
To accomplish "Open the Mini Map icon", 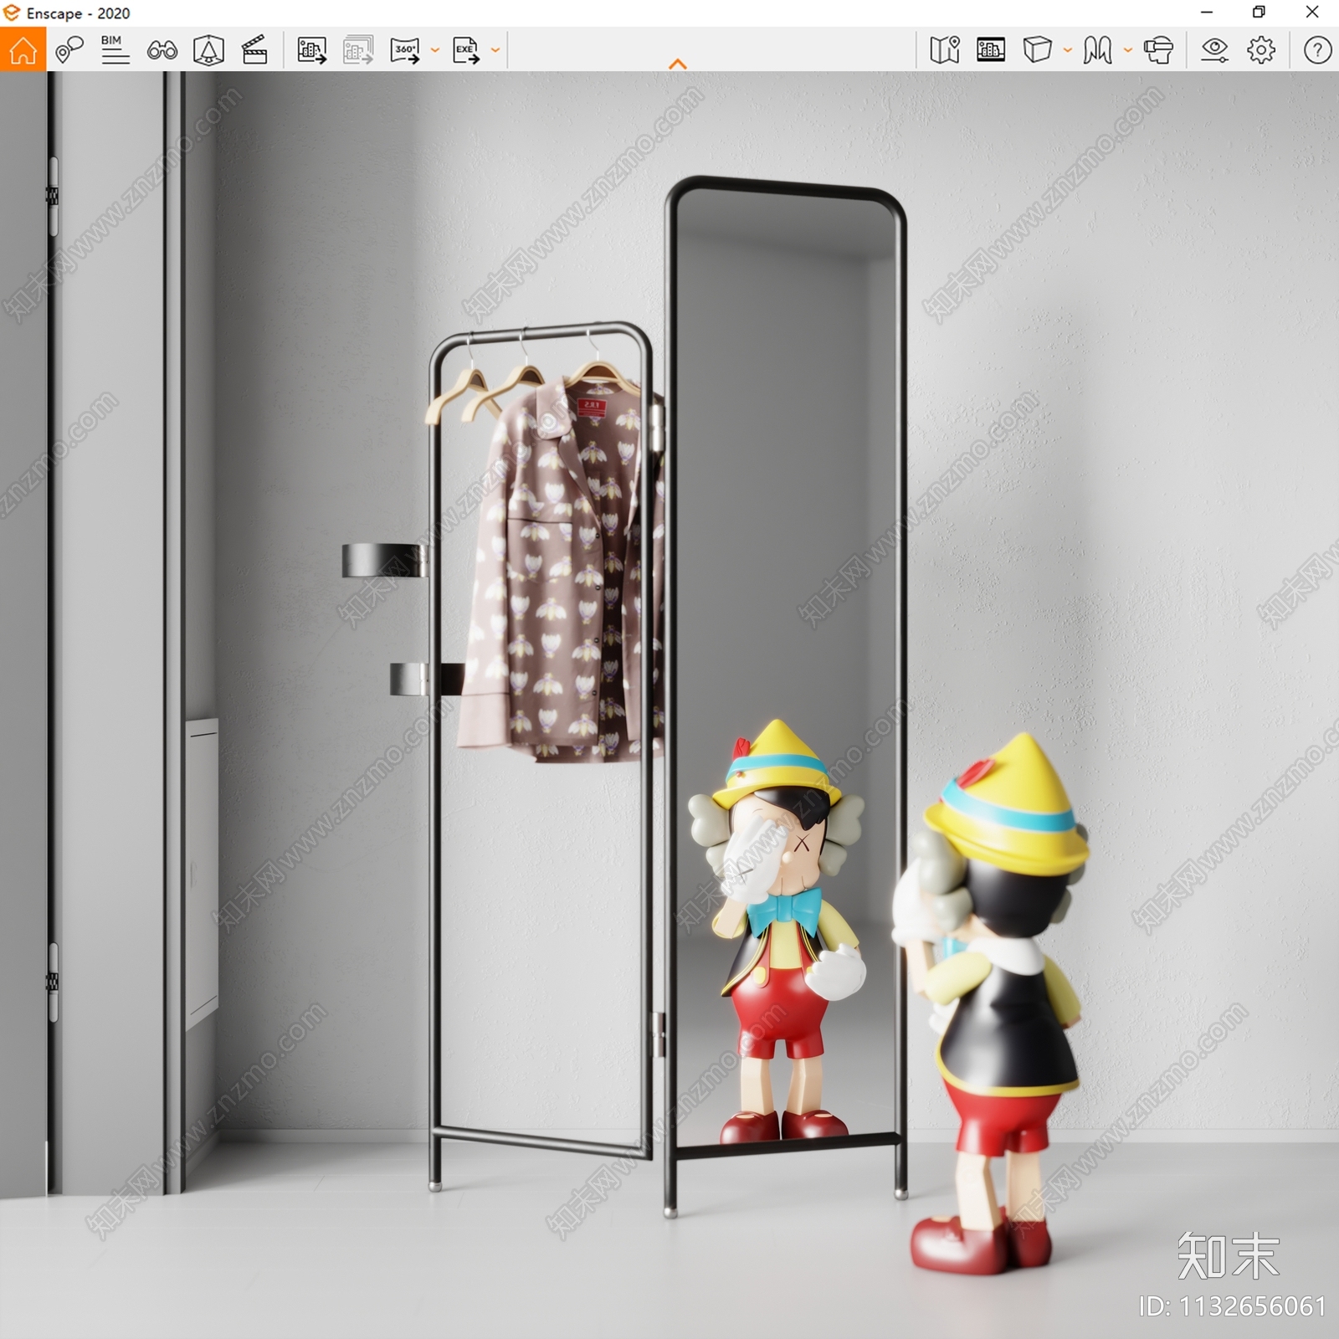I will 945,50.
